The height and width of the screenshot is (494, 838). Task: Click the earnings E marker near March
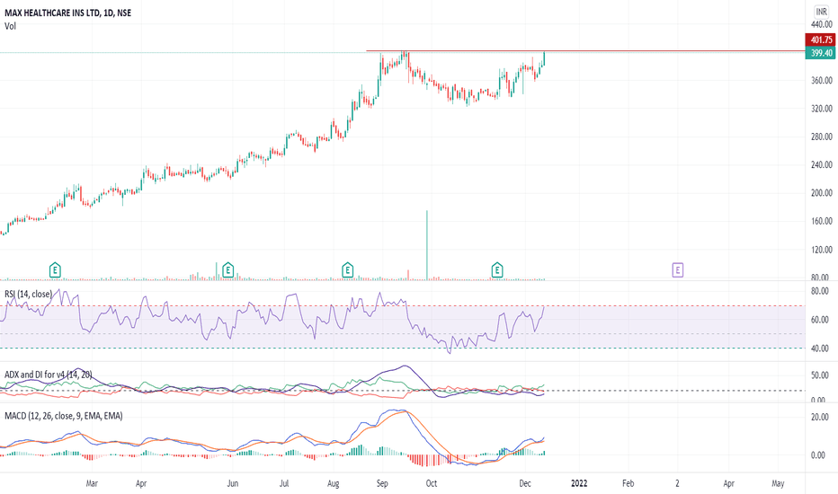point(55,270)
